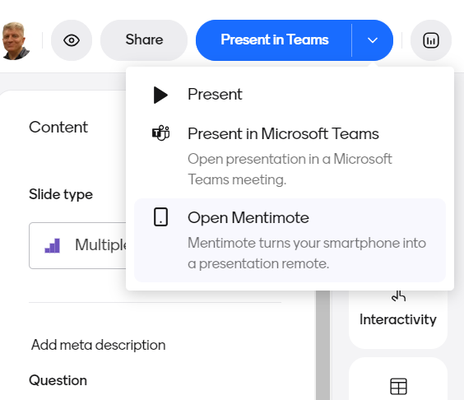Viewport: 464px width, 400px height.
Task: Click 'Mentimote turns your smartphone' description text
Action: point(307,253)
